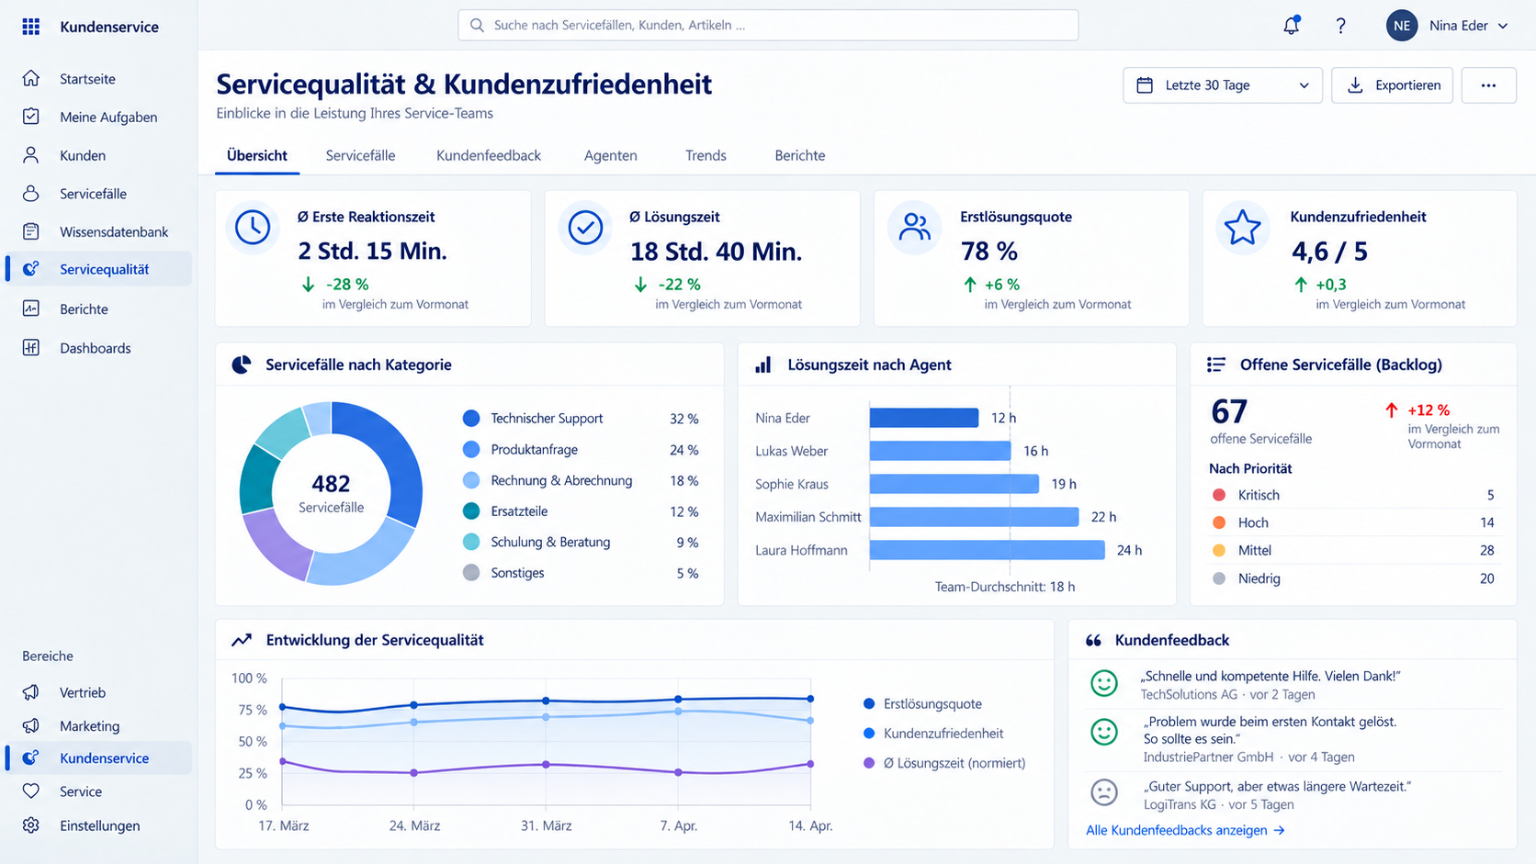
Task: Click the Kritisch priority row
Action: coord(1353,495)
